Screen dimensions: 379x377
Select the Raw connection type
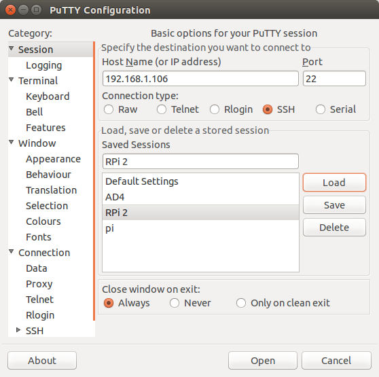click(109, 109)
